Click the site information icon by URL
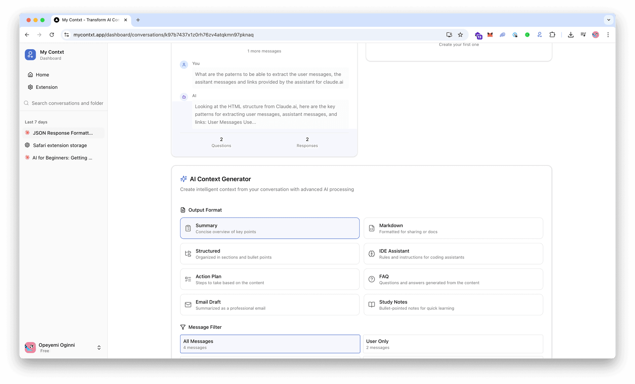 tap(66, 35)
